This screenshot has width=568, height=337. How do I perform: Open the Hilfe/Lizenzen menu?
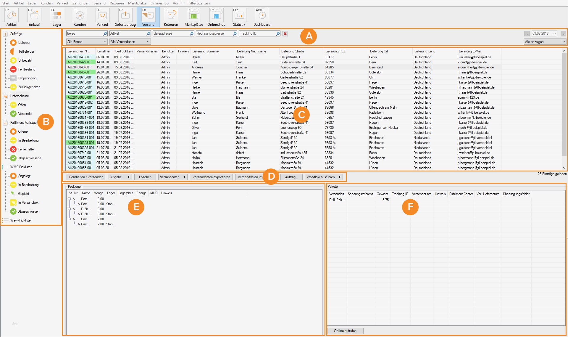(x=198, y=3)
